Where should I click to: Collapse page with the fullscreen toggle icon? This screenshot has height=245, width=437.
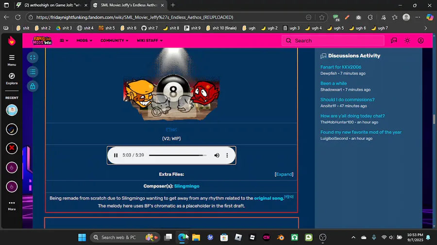33,58
